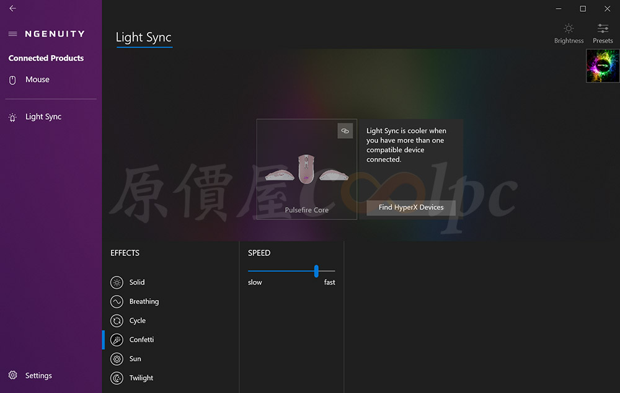This screenshot has height=393, width=620.
Task: Select the Sun effect icon
Action: (x=117, y=359)
